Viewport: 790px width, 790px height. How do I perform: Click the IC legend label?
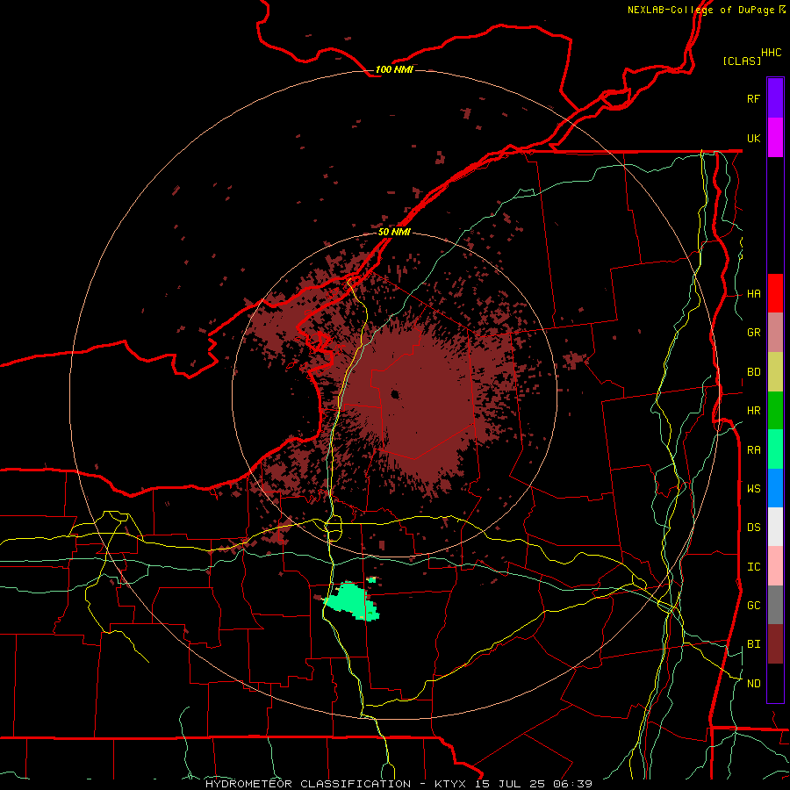(x=753, y=567)
